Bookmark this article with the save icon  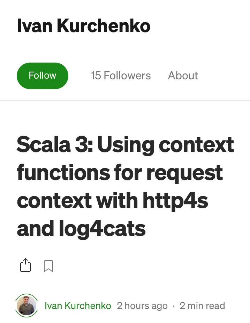[48, 266]
